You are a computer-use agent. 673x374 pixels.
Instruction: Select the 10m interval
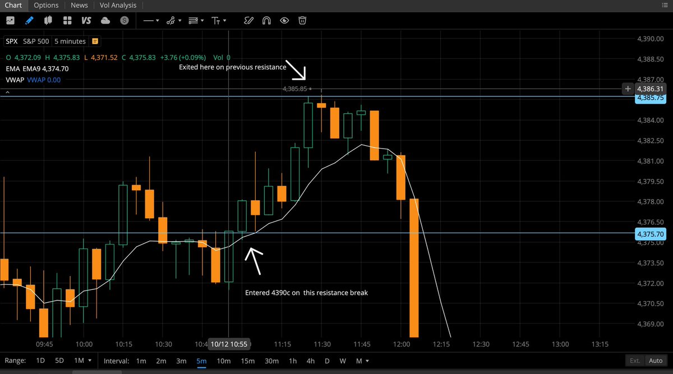tap(223, 361)
